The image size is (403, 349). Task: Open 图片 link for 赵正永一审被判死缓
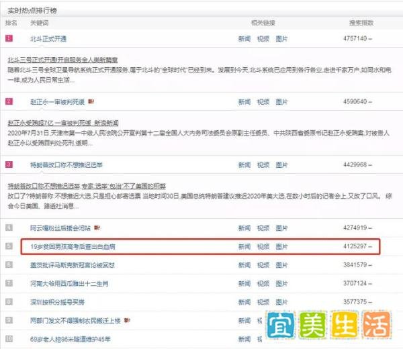tap(281, 102)
